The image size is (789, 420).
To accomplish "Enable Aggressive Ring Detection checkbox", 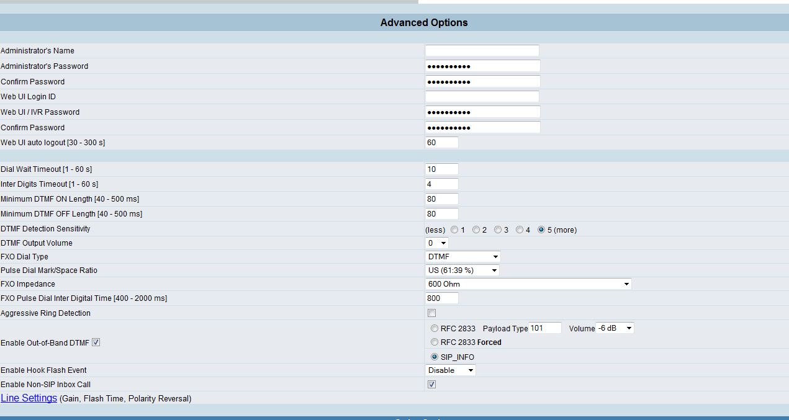I will [x=432, y=313].
